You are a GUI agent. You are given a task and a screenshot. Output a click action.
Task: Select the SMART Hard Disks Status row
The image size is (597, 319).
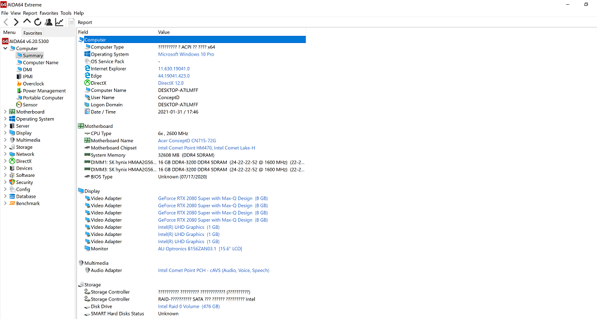[x=192, y=314]
